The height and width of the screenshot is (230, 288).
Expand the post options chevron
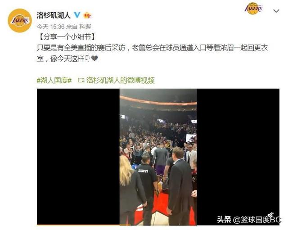(x=276, y=11)
